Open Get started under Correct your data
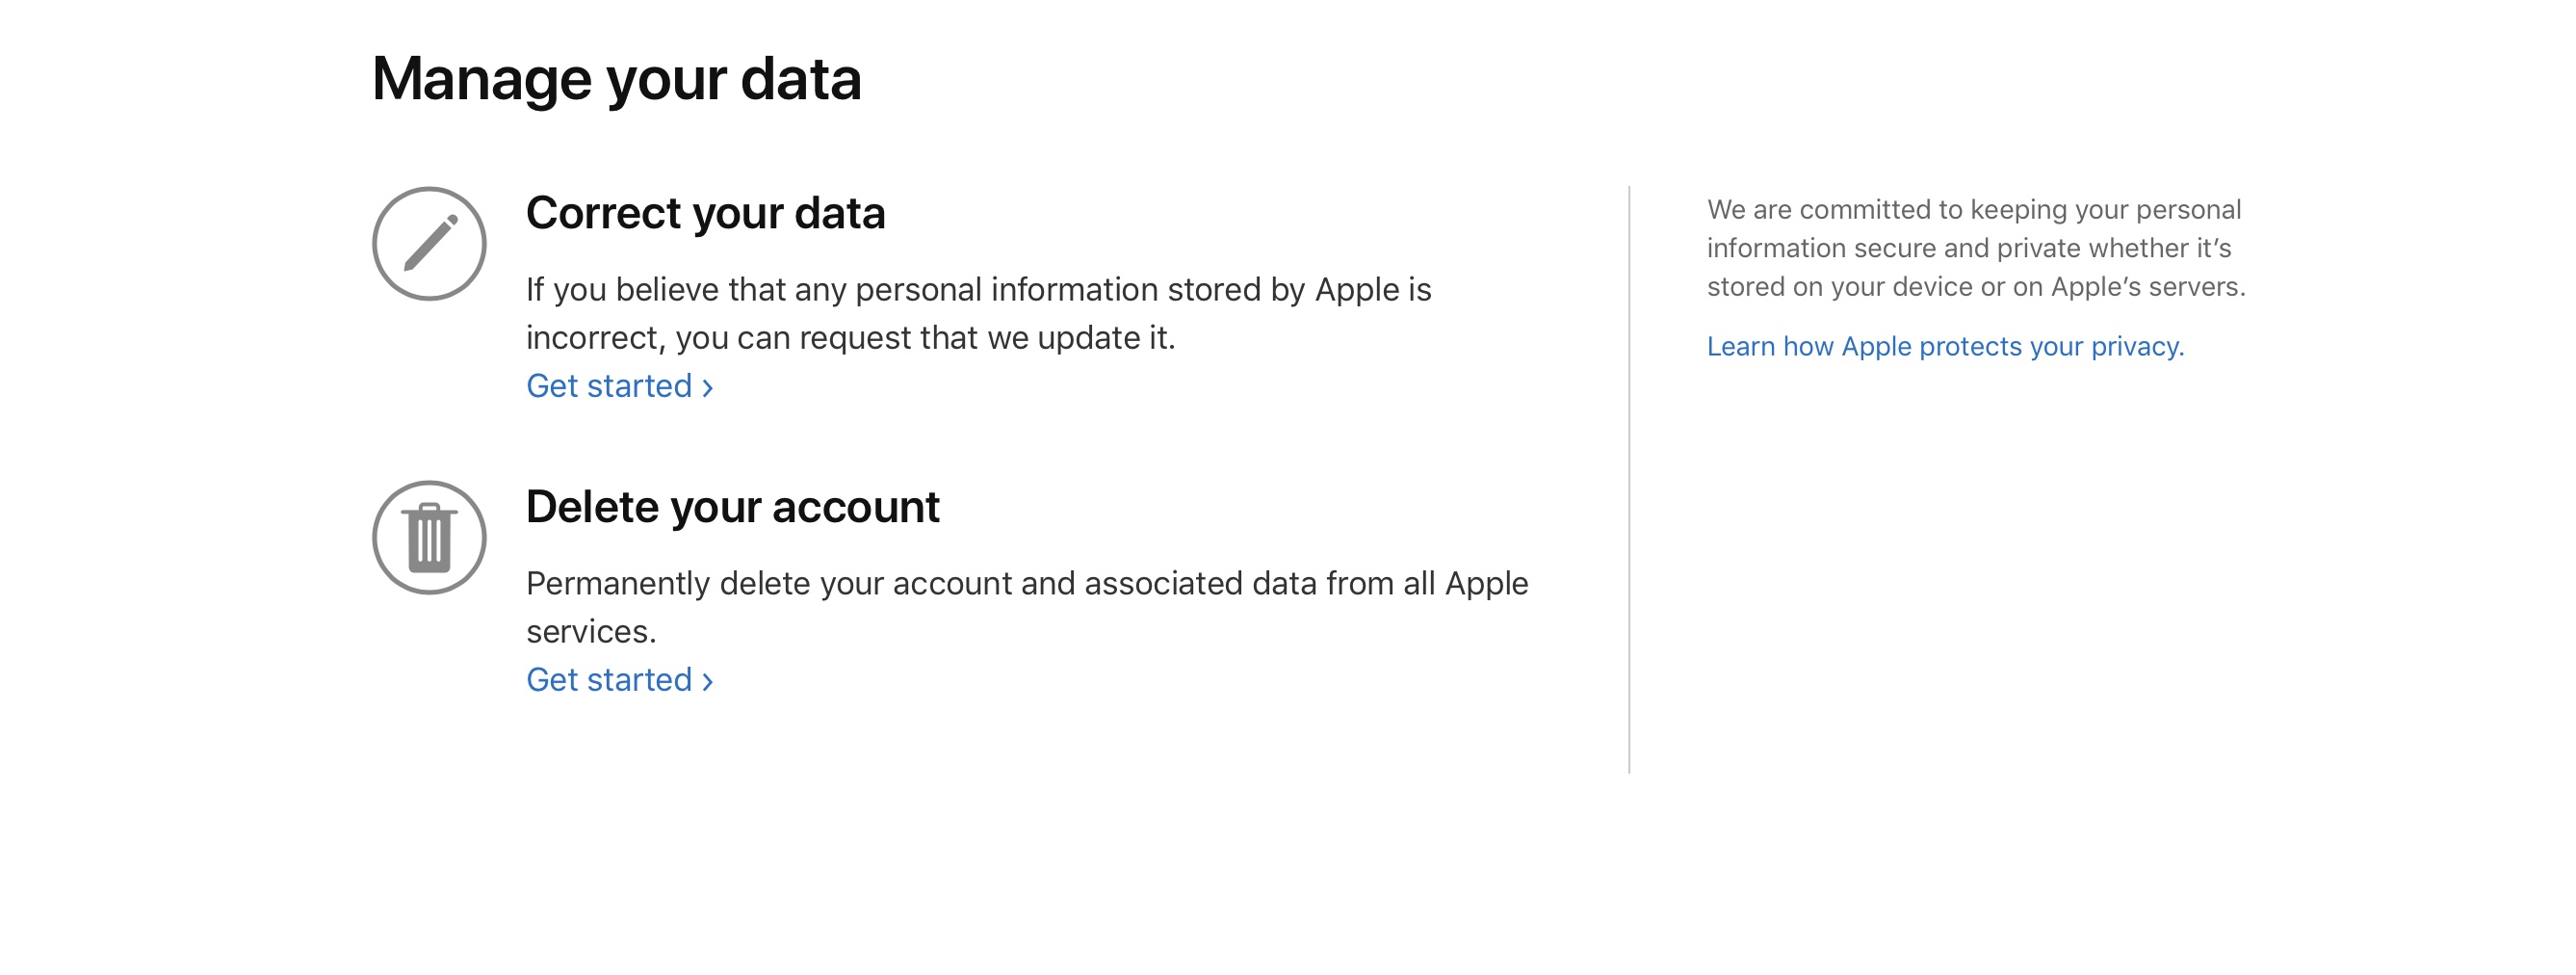The width and height of the screenshot is (2576, 975). [609, 386]
